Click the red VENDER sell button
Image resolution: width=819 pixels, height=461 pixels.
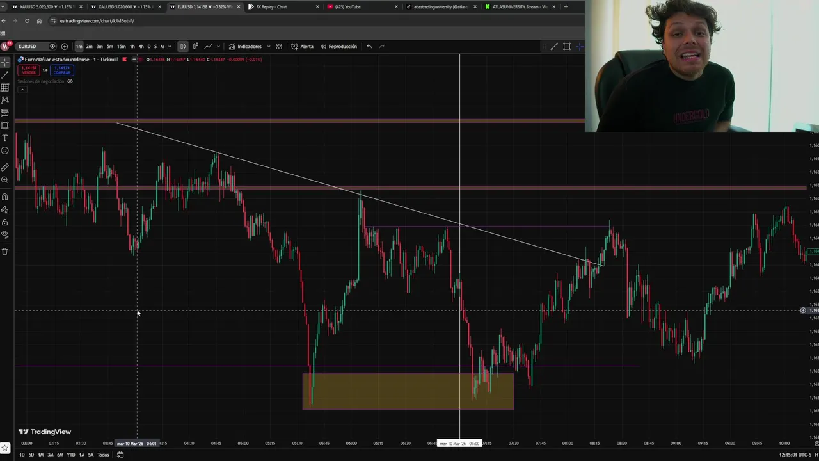[29, 70]
